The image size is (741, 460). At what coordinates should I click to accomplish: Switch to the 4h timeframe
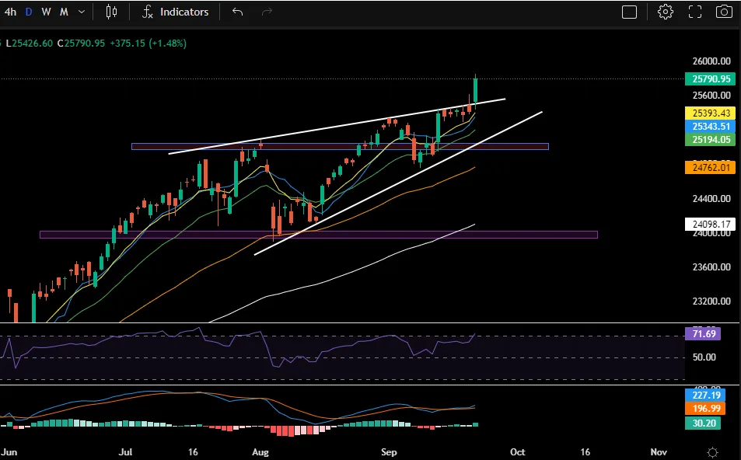[x=10, y=12]
